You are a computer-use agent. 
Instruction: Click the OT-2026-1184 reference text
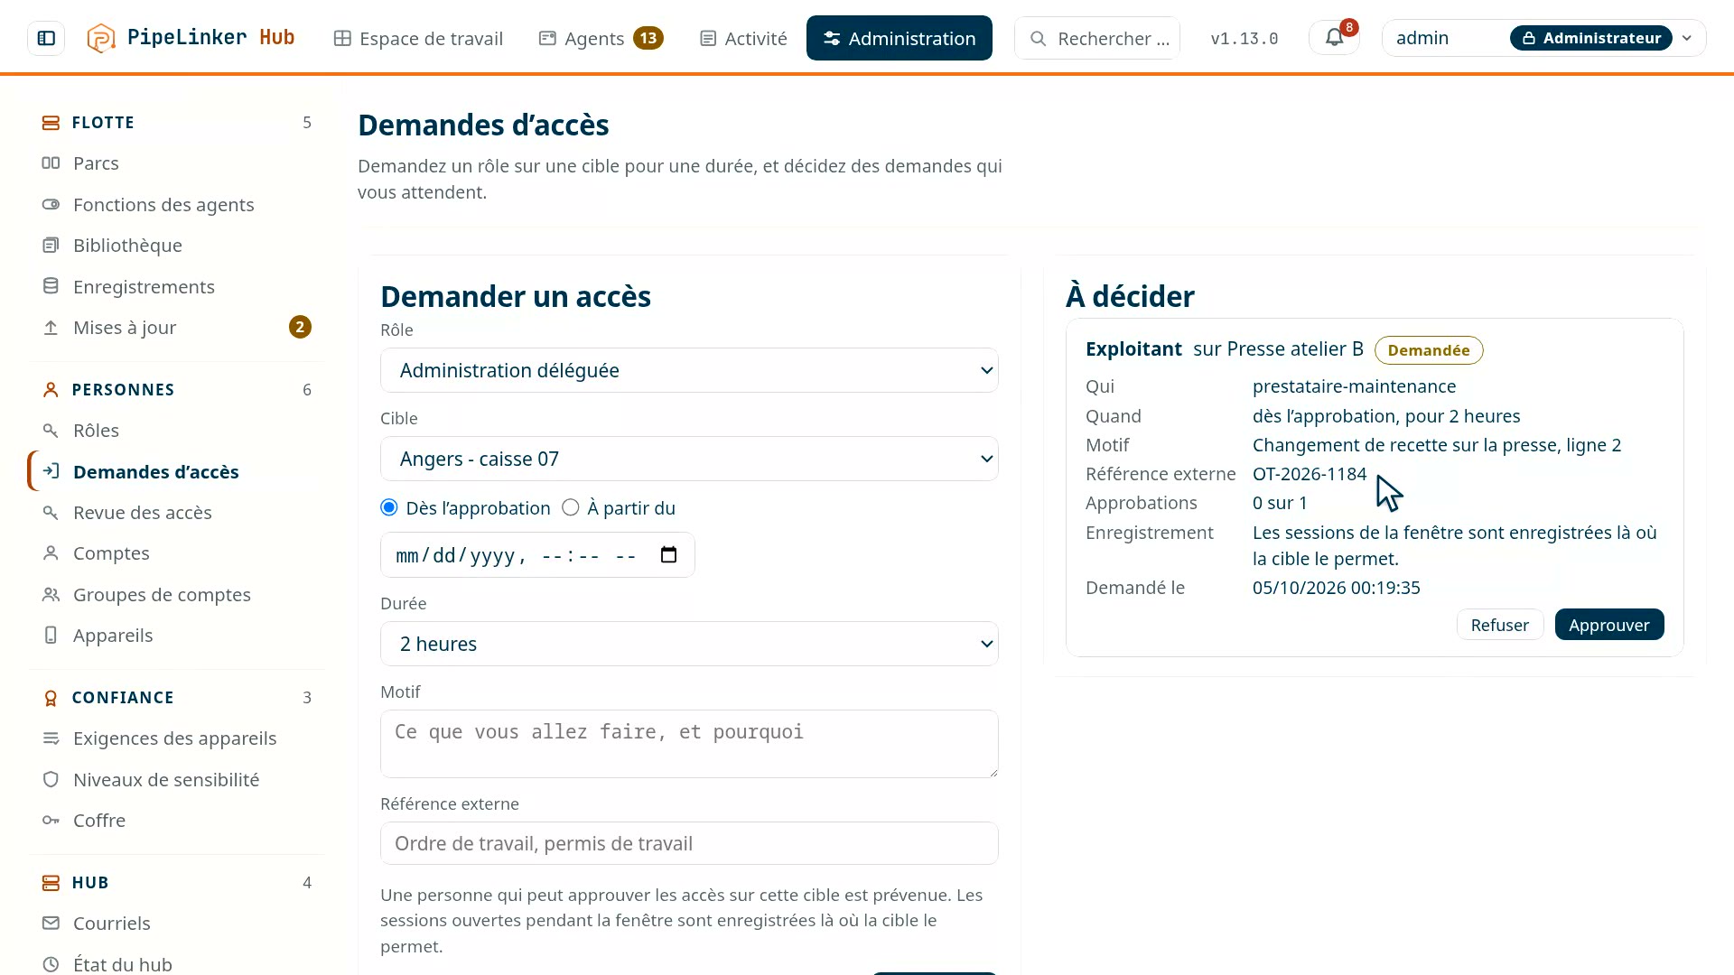click(x=1310, y=474)
